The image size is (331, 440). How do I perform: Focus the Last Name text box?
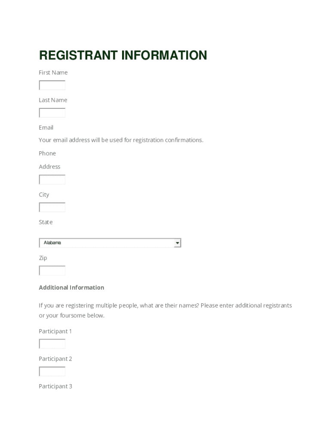(52, 113)
